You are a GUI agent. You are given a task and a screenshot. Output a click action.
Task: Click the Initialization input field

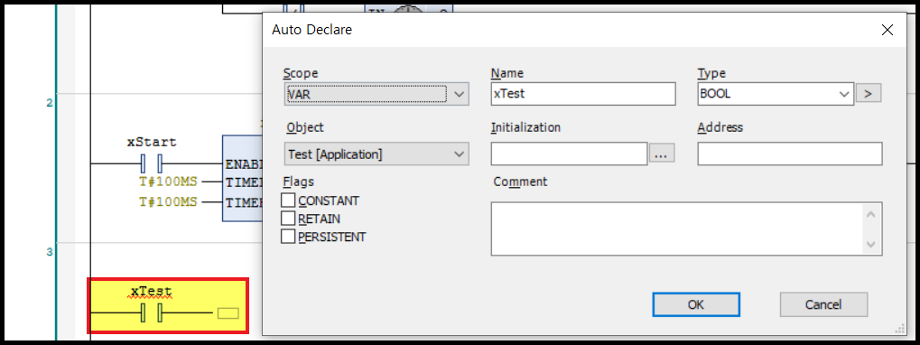pos(569,154)
